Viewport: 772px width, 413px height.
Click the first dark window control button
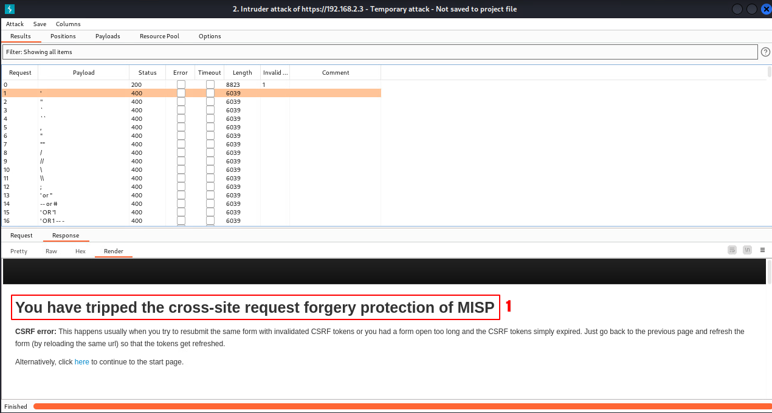tap(737, 9)
